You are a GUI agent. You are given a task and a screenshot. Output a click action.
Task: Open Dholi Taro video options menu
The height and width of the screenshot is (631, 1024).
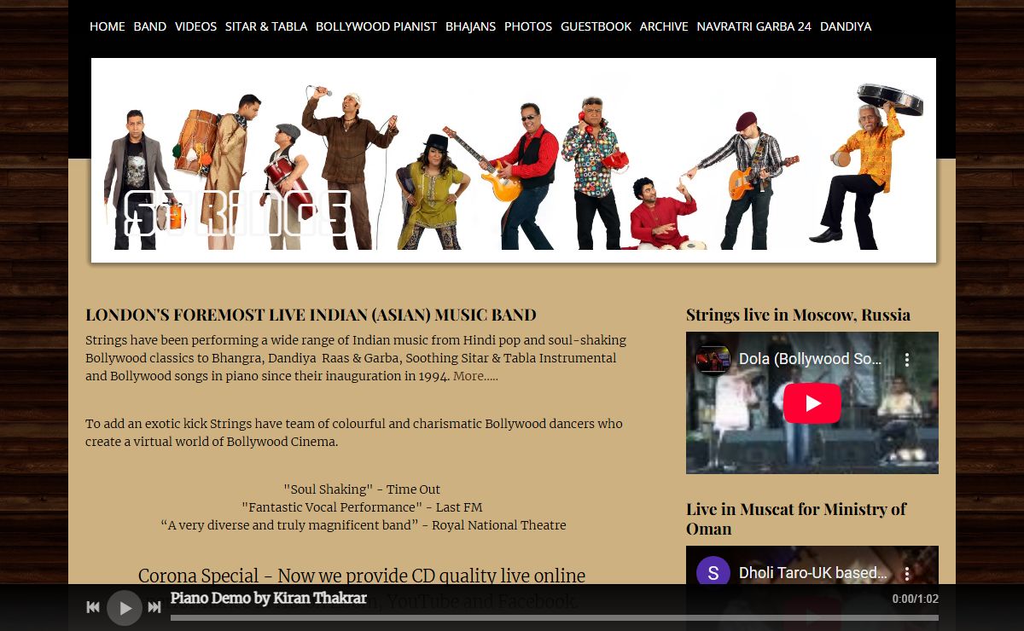[907, 573]
